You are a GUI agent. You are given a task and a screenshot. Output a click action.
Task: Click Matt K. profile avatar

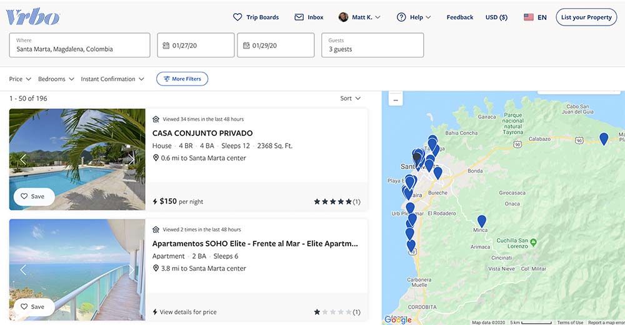point(343,17)
